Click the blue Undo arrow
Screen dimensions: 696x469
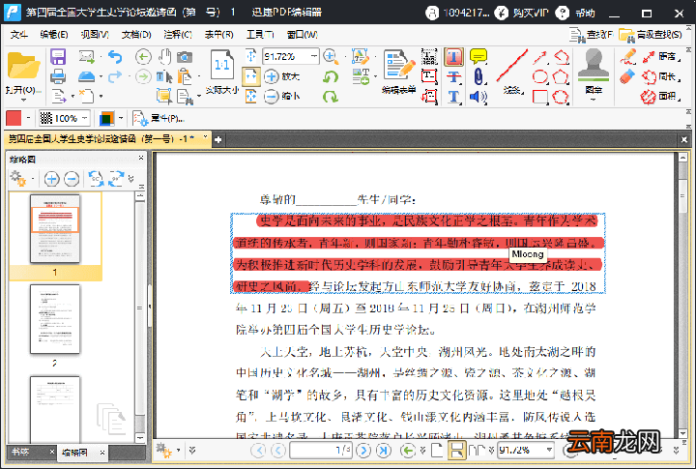coord(115,57)
